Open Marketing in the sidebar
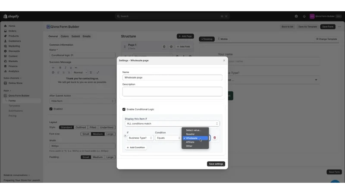Image resolution: width=345 pixels, height=194 pixels. point(14,46)
